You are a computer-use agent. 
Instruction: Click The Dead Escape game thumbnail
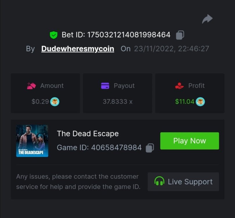pos(32,141)
